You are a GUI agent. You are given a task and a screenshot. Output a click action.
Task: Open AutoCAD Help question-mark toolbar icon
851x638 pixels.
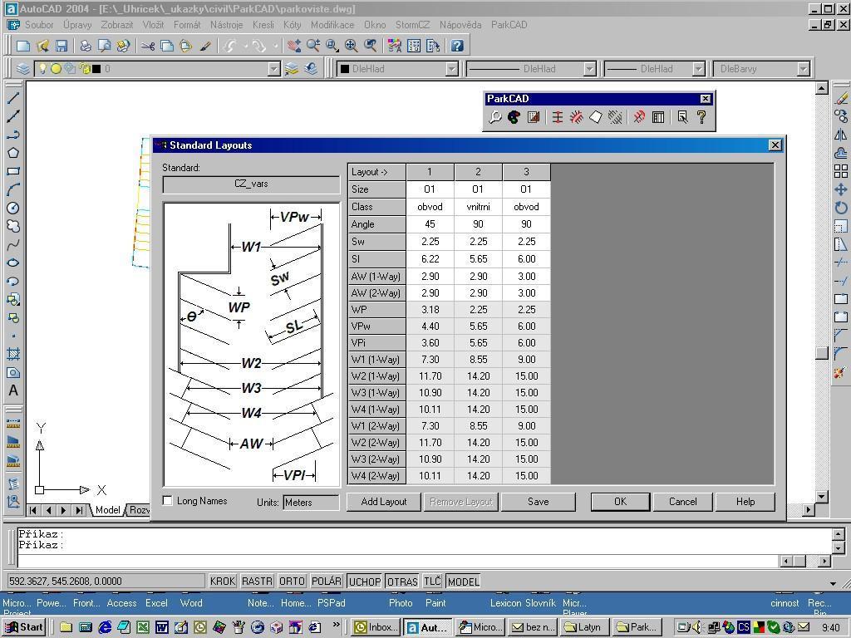tap(457, 47)
